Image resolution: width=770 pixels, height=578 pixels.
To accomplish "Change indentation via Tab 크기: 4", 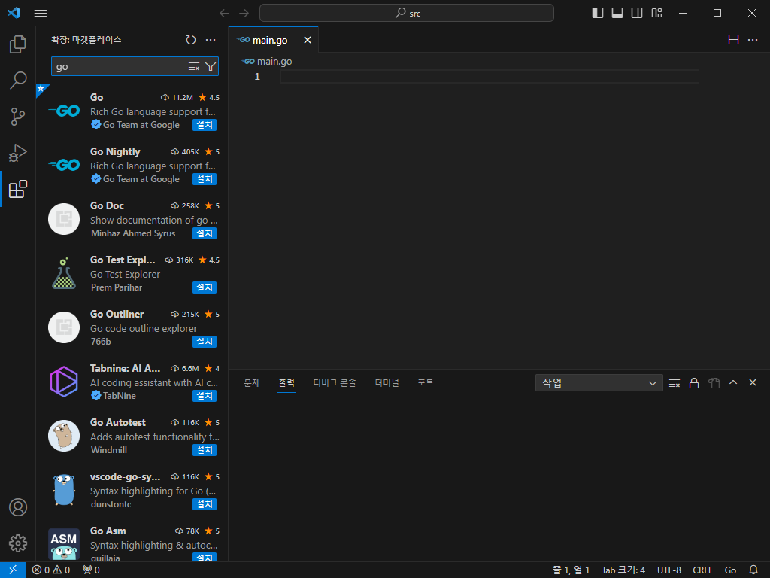I will tap(623, 570).
